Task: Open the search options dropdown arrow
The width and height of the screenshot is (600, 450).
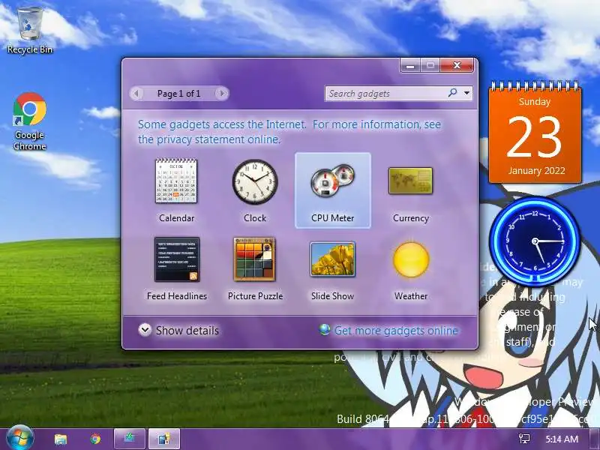Action: click(466, 93)
